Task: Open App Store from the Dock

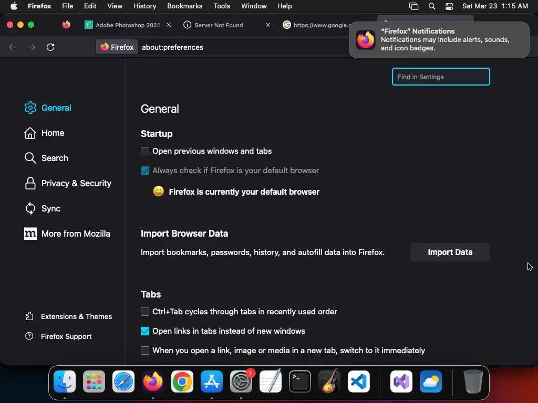Action: [x=212, y=381]
